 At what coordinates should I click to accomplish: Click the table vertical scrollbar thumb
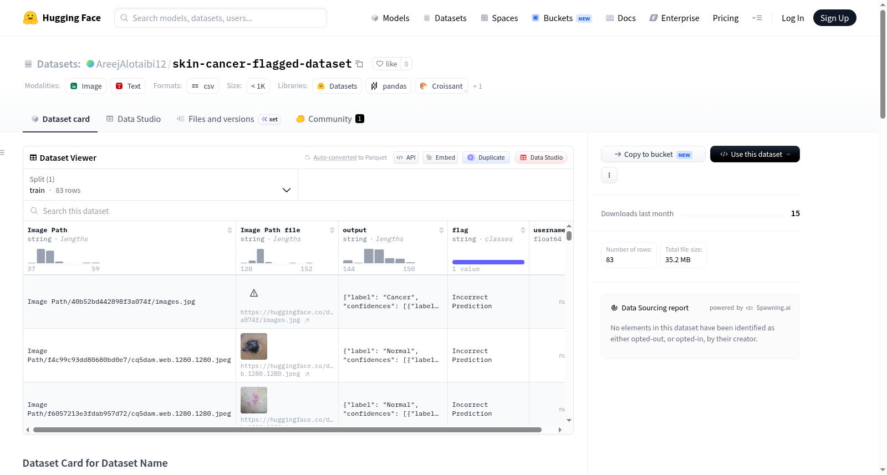pyautogui.click(x=569, y=236)
